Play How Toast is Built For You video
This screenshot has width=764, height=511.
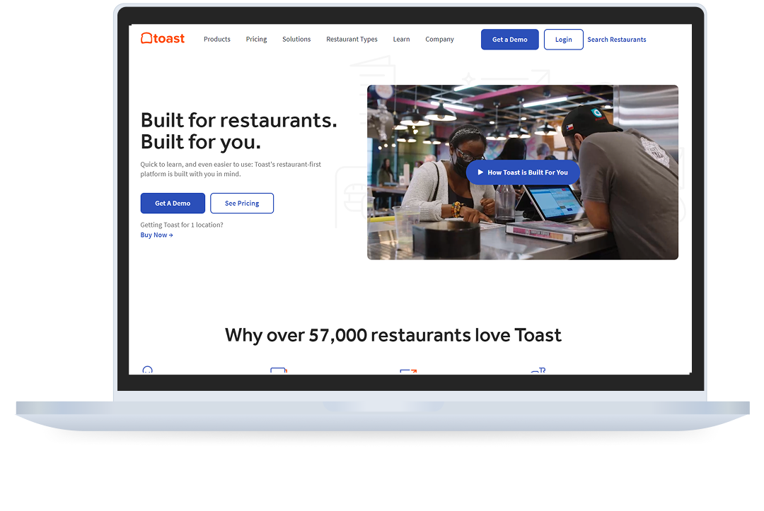(x=522, y=172)
